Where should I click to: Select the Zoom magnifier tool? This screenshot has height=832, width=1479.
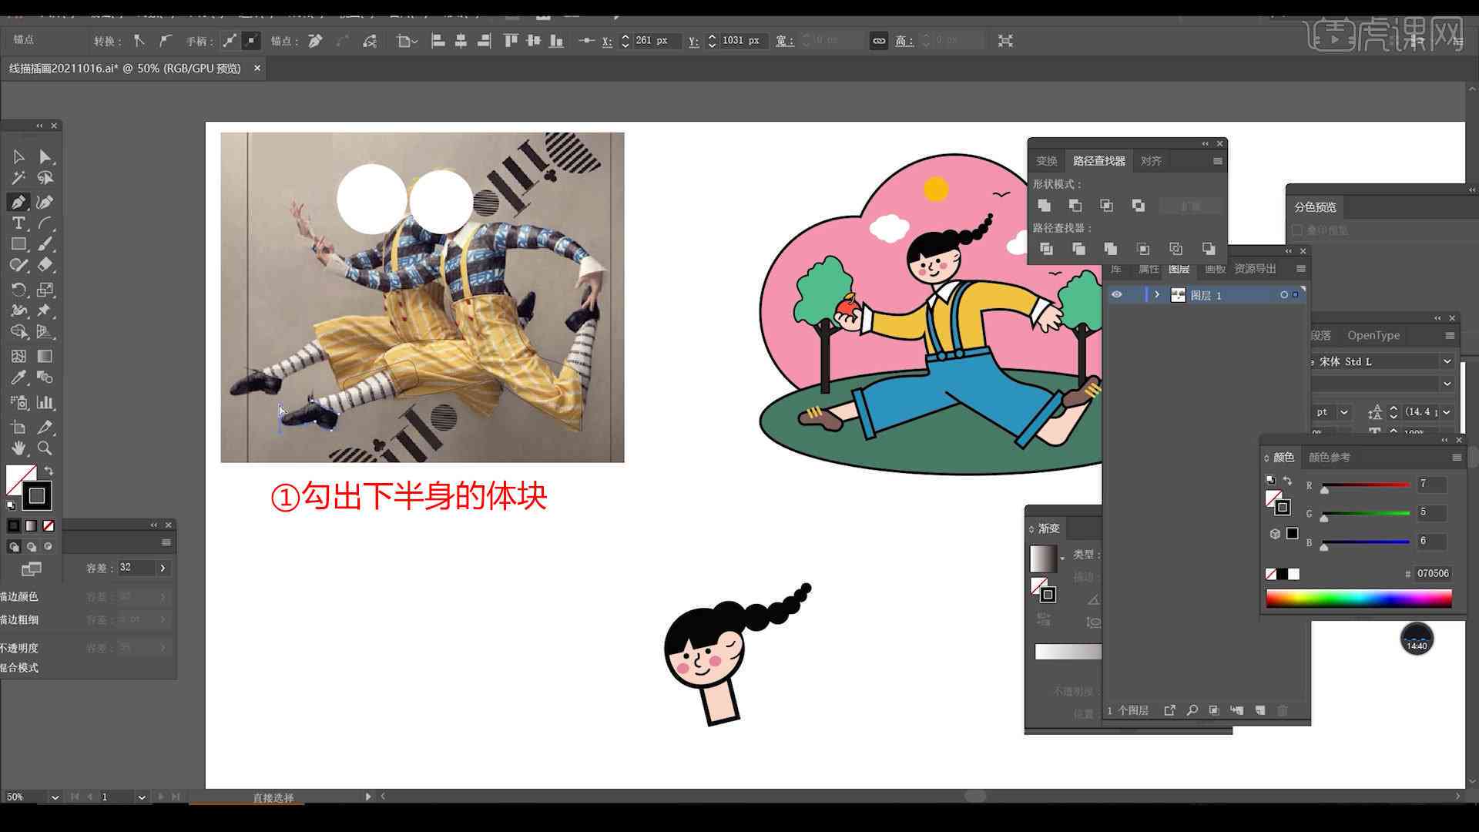tap(45, 448)
